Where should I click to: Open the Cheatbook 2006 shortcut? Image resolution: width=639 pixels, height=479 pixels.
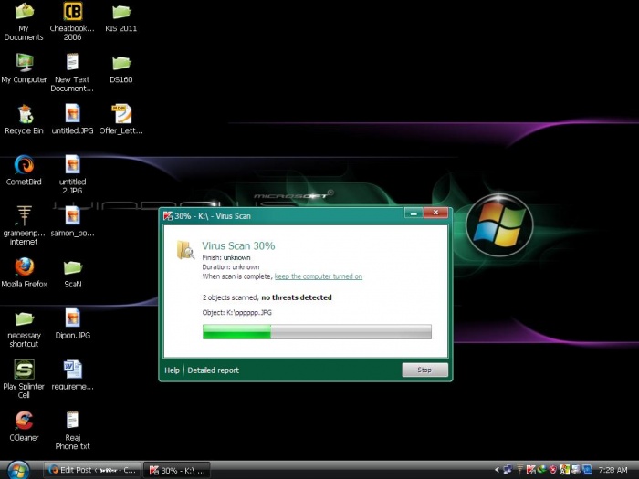(x=72, y=13)
